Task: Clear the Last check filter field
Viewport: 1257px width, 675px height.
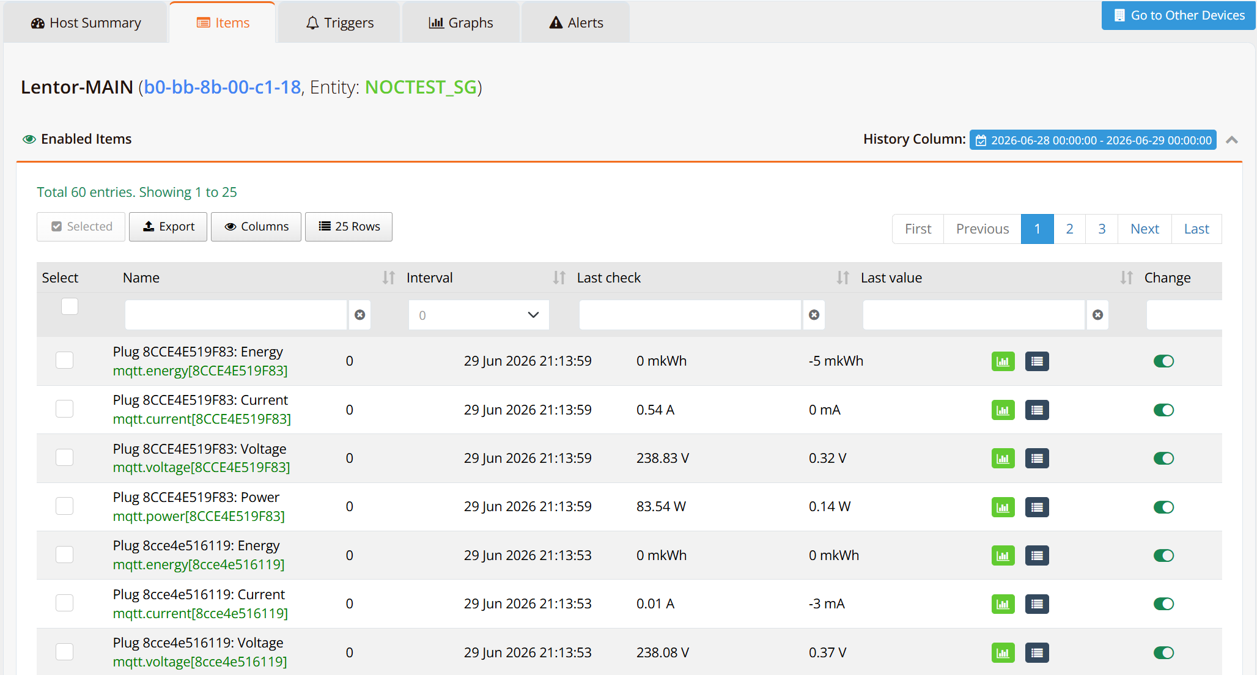Action: (814, 315)
